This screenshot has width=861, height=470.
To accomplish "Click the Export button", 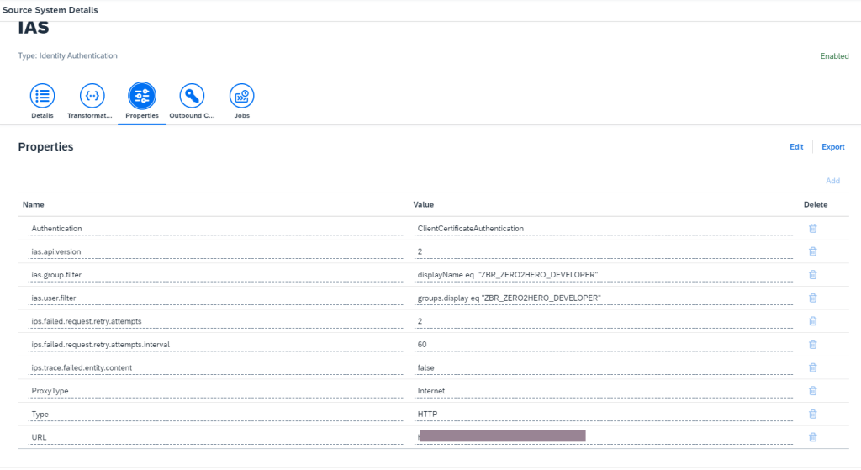I will click(x=832, y=147).
